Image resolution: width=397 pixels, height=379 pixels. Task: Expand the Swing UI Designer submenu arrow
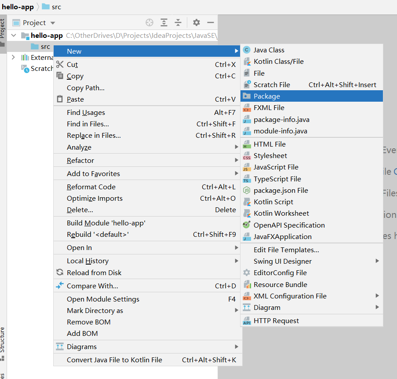377,261
